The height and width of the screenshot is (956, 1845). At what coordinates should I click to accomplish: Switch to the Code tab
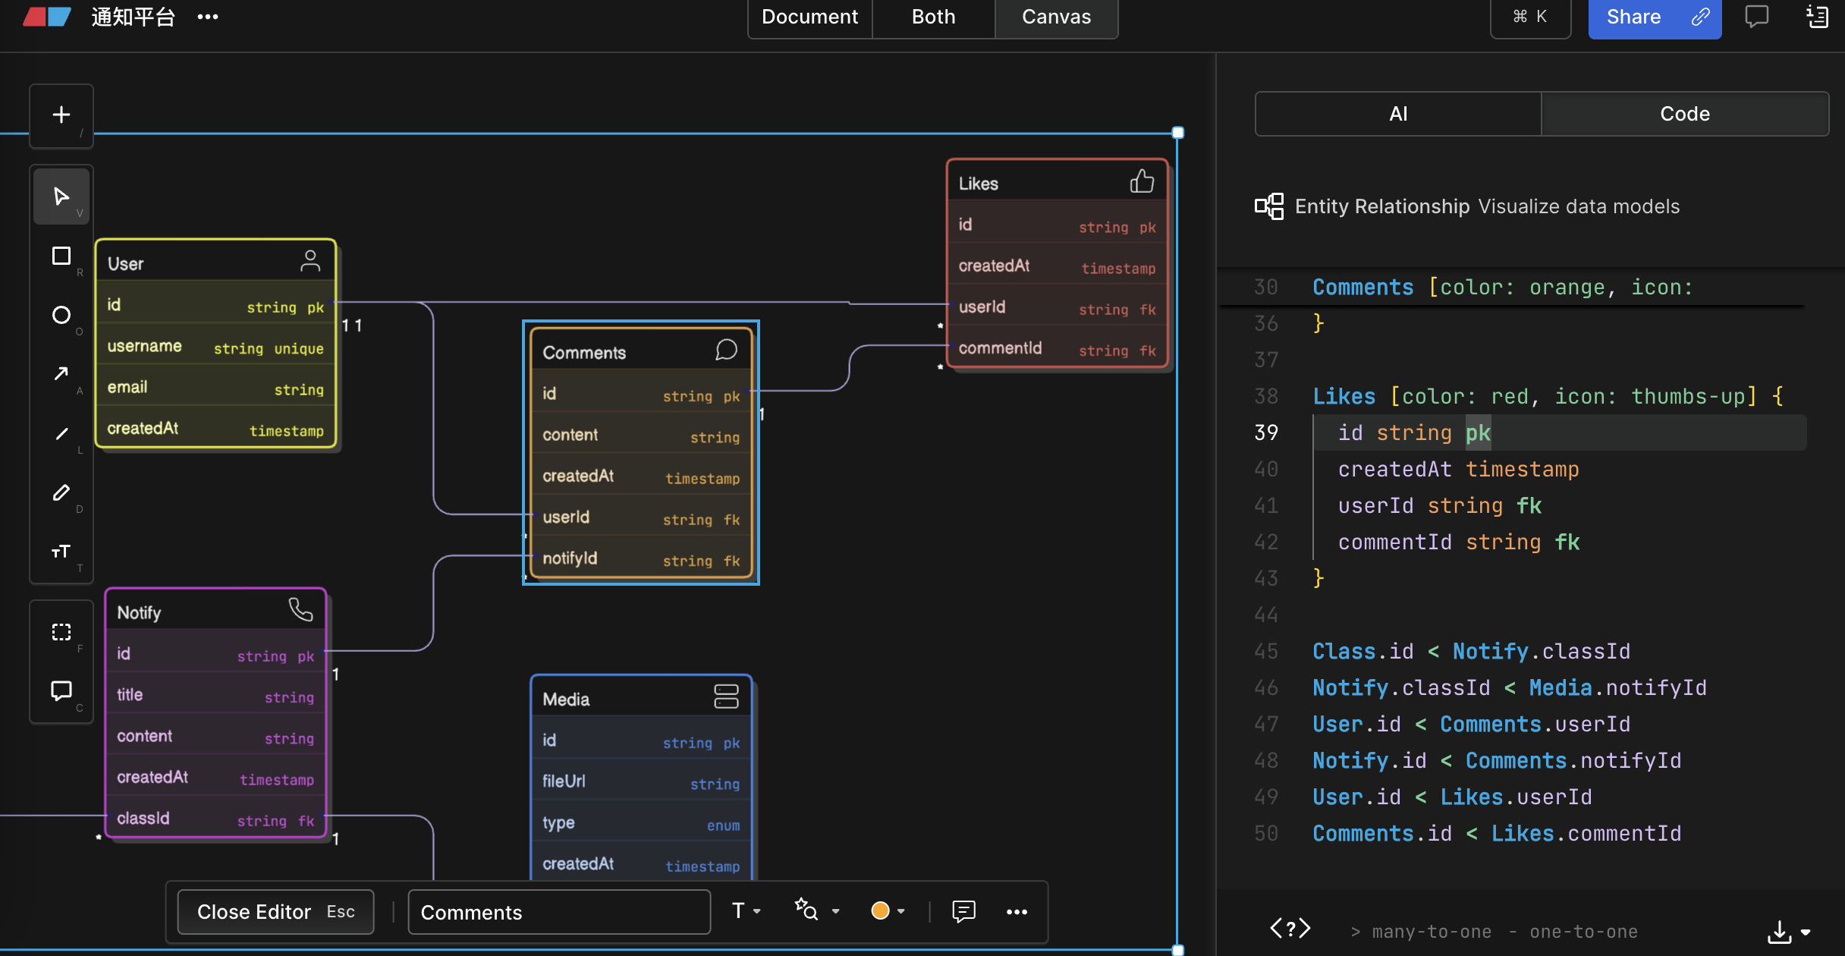click(1684, 114)
